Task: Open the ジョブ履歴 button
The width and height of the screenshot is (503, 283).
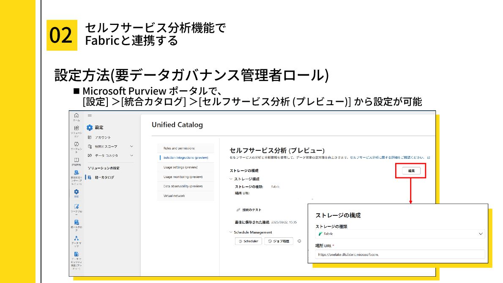Action: pos(279,241)
